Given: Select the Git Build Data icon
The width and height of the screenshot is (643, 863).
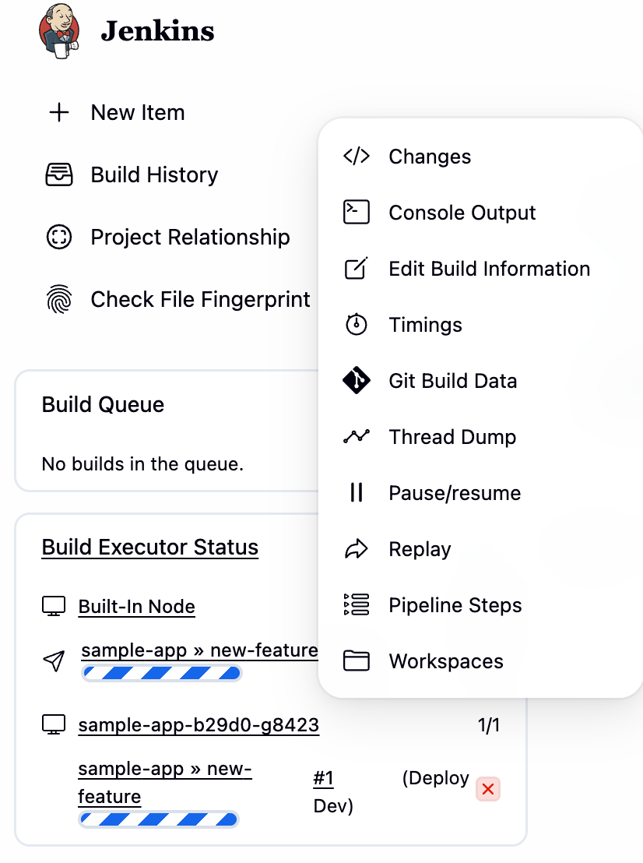Looking at the screenshot, I should (x=357, y=381).
